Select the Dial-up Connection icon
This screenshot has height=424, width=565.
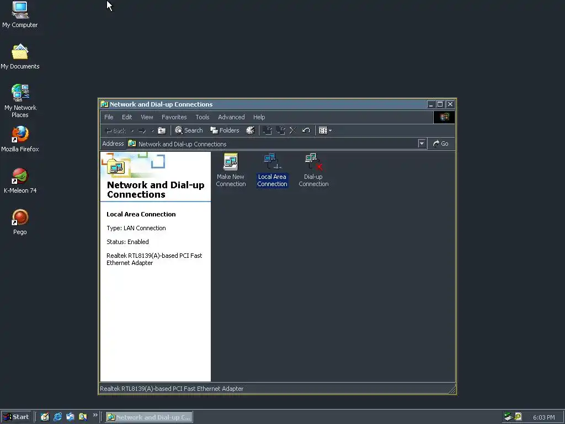[x=313, y=170]
